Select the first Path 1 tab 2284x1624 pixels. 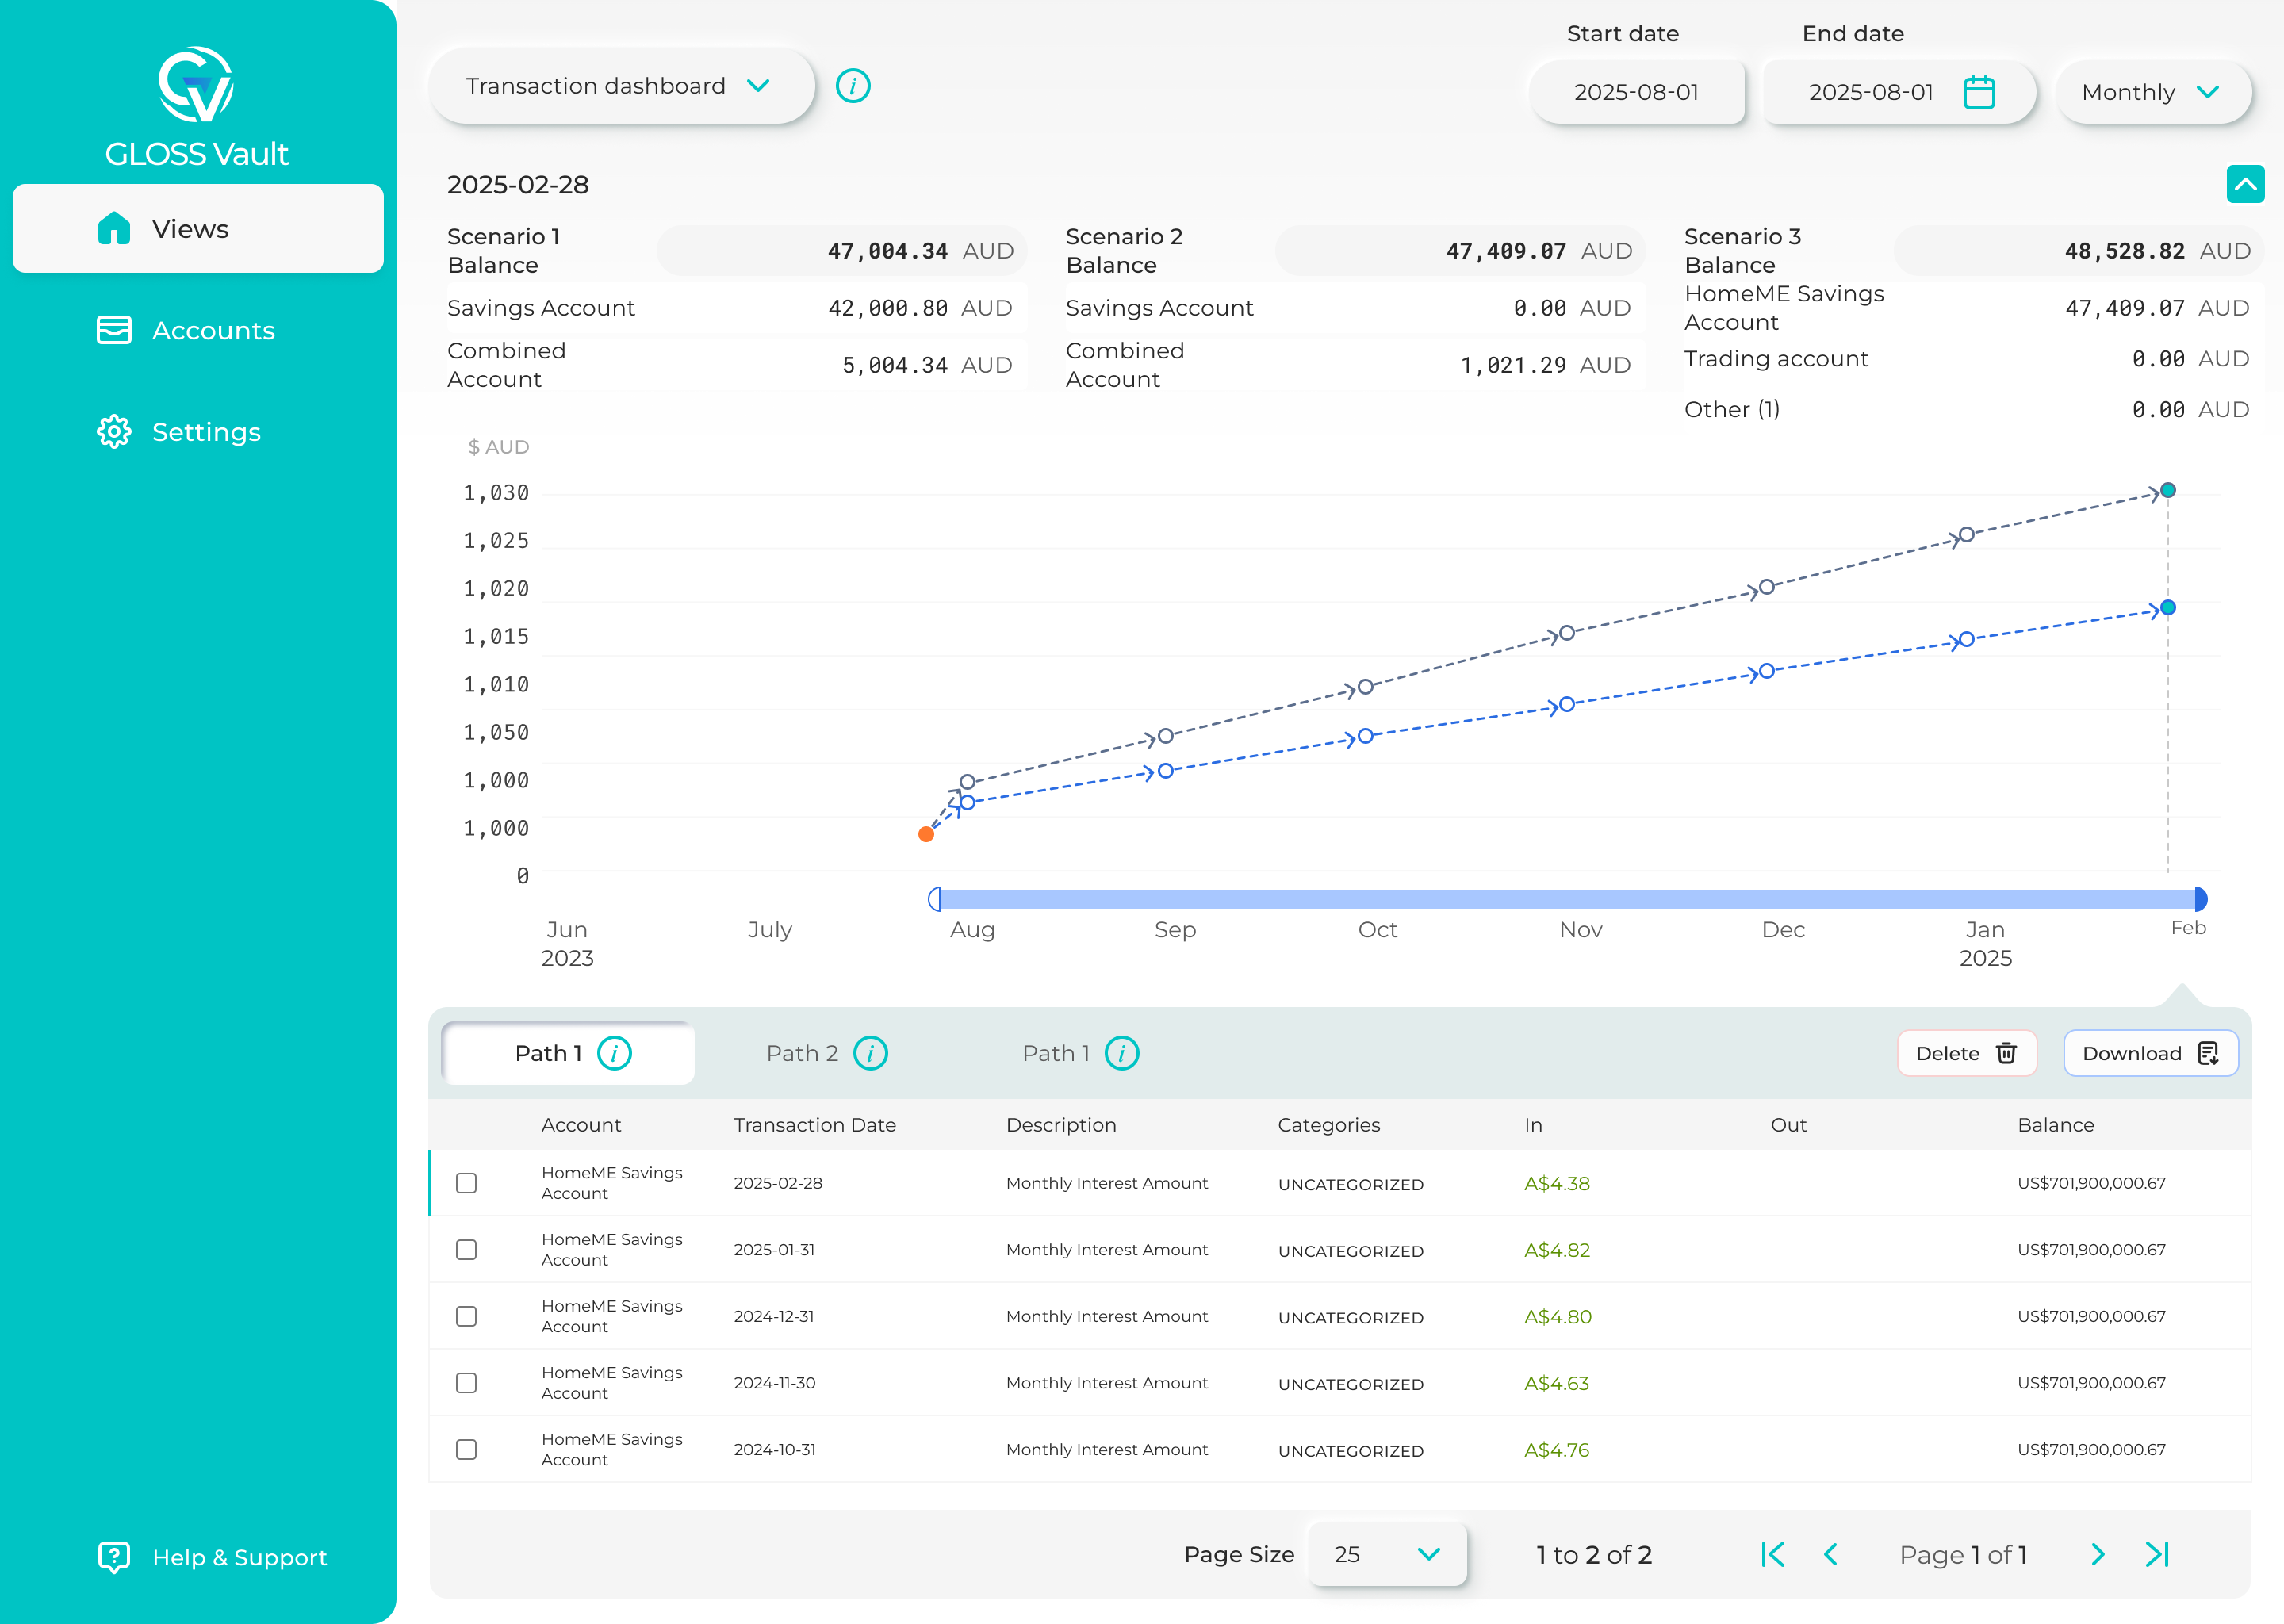coord(568,1053)
